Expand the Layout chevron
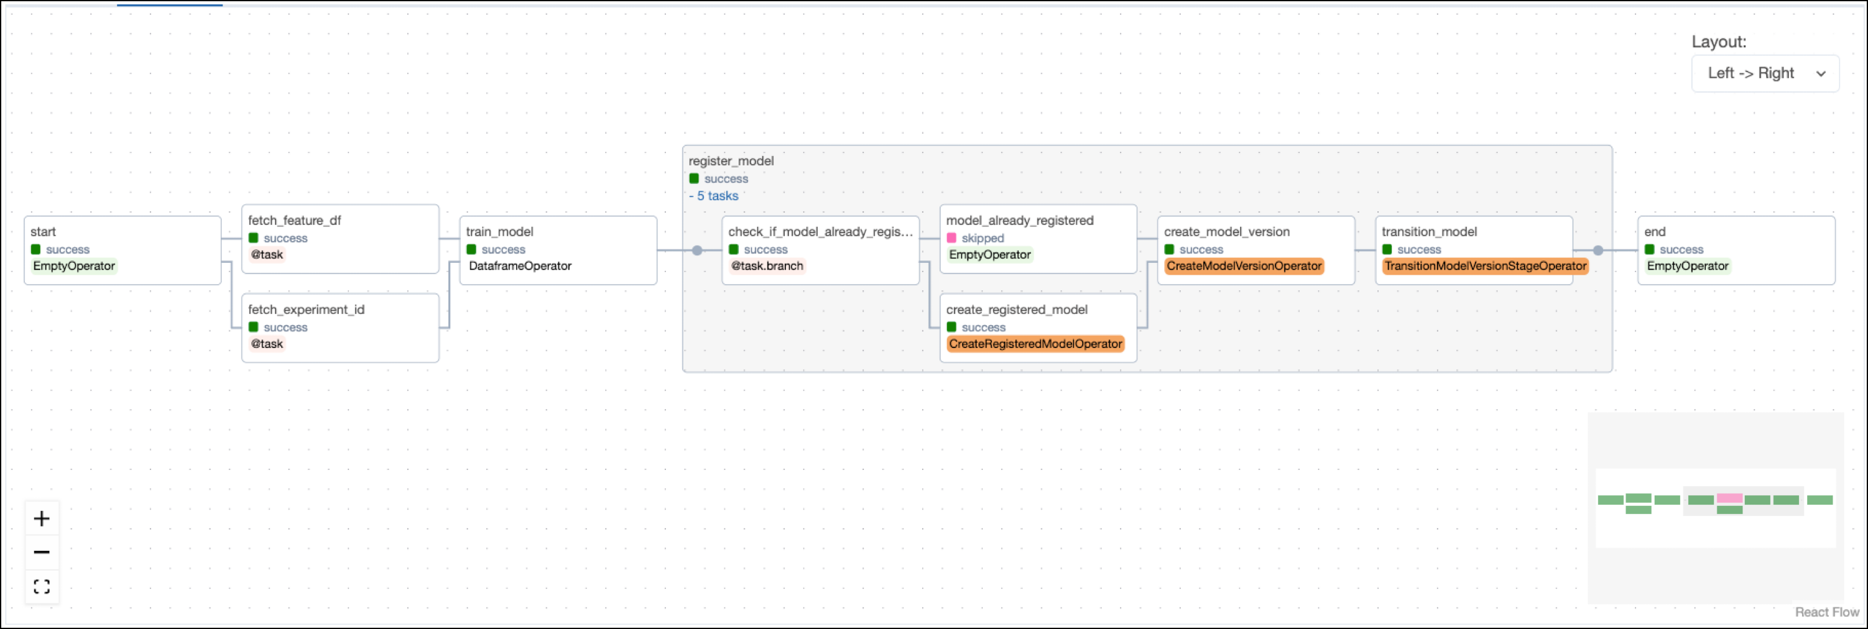 pyautogui.click(x=1821, y=73)
